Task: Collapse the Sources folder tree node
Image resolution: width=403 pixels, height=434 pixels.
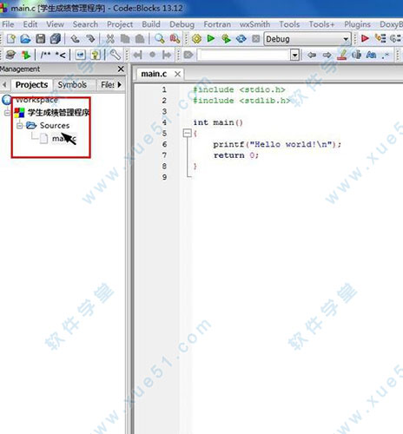Action: [x=20, y=126]
